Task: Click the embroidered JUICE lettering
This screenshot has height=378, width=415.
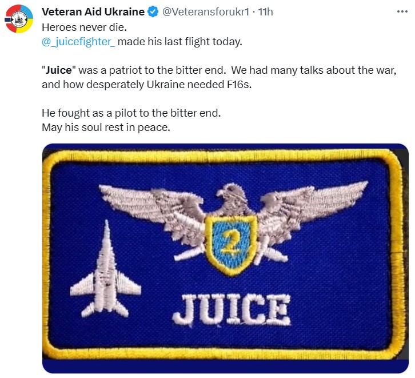Action: tap(232, 311)
